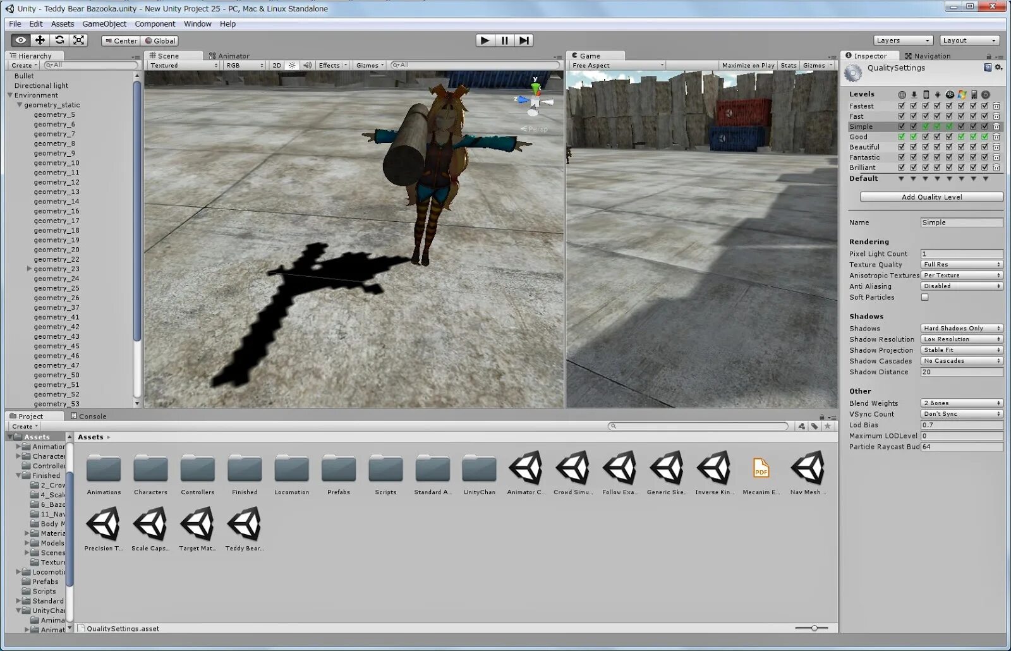Toggle first platform checkbox for Good level
This screenshot has width=1011, height=651.
pyautogui.click(x=901, y=137)
